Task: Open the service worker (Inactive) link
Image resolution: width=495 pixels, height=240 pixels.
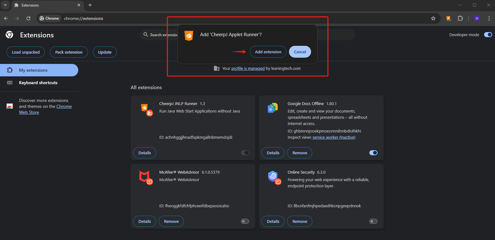Action: (334, 137)
